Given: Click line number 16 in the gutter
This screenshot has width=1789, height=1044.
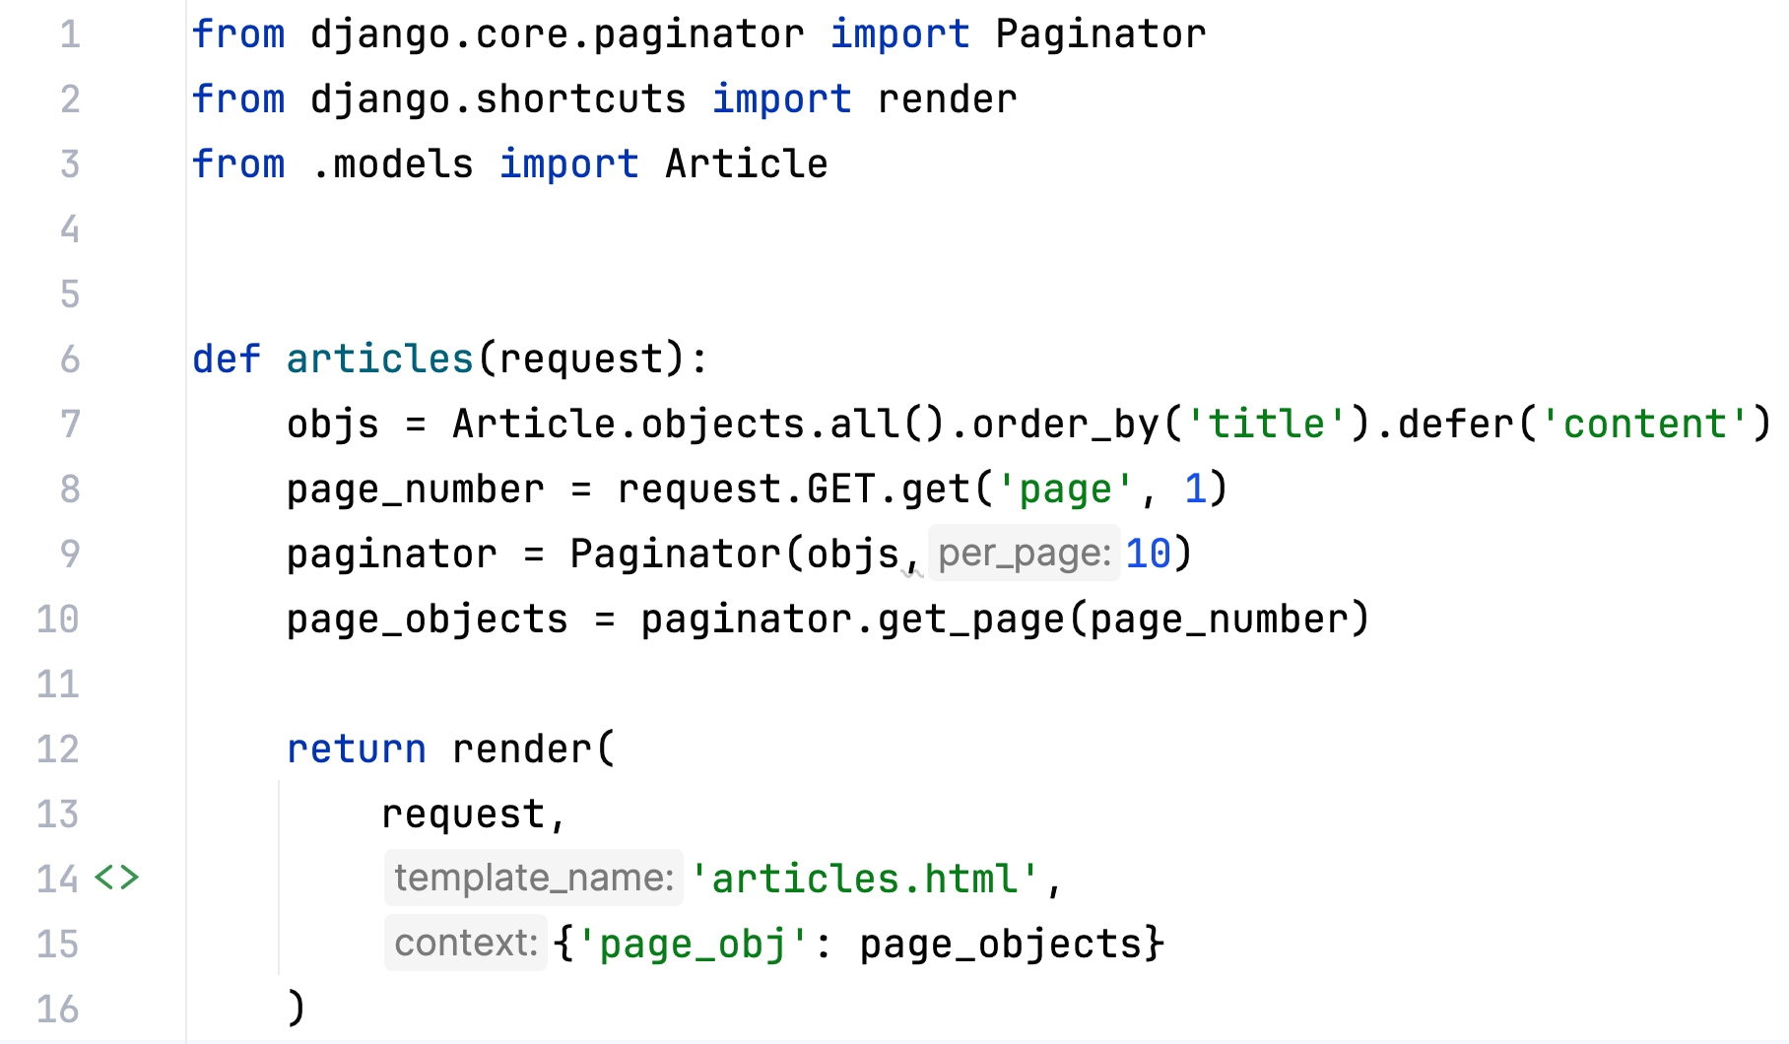Looking at the screenshot, I should (57, 1010).
